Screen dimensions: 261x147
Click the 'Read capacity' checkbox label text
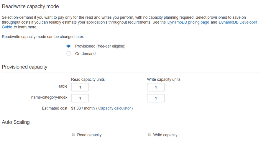(89, 135)
